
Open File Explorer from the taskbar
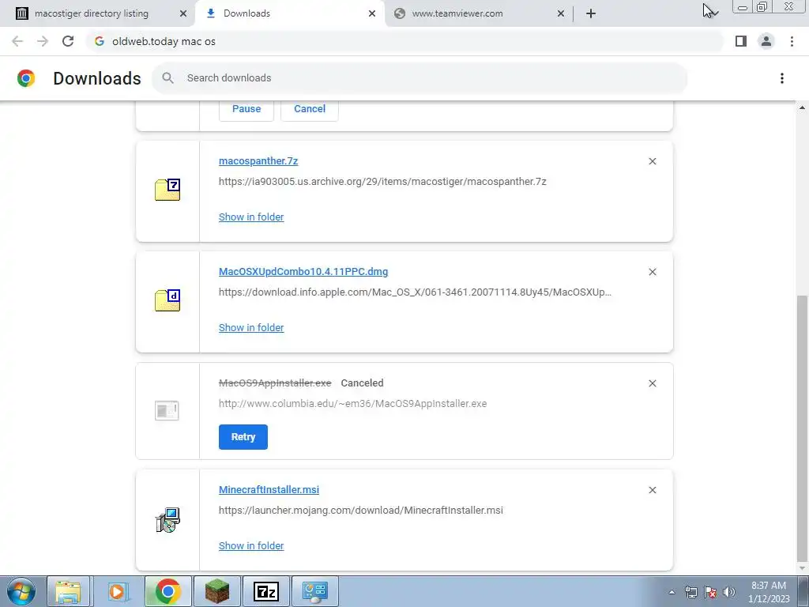[x=69, y=591]
